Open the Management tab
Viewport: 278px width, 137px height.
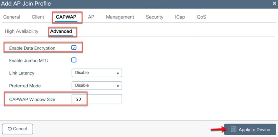click(x=120, y=17)
